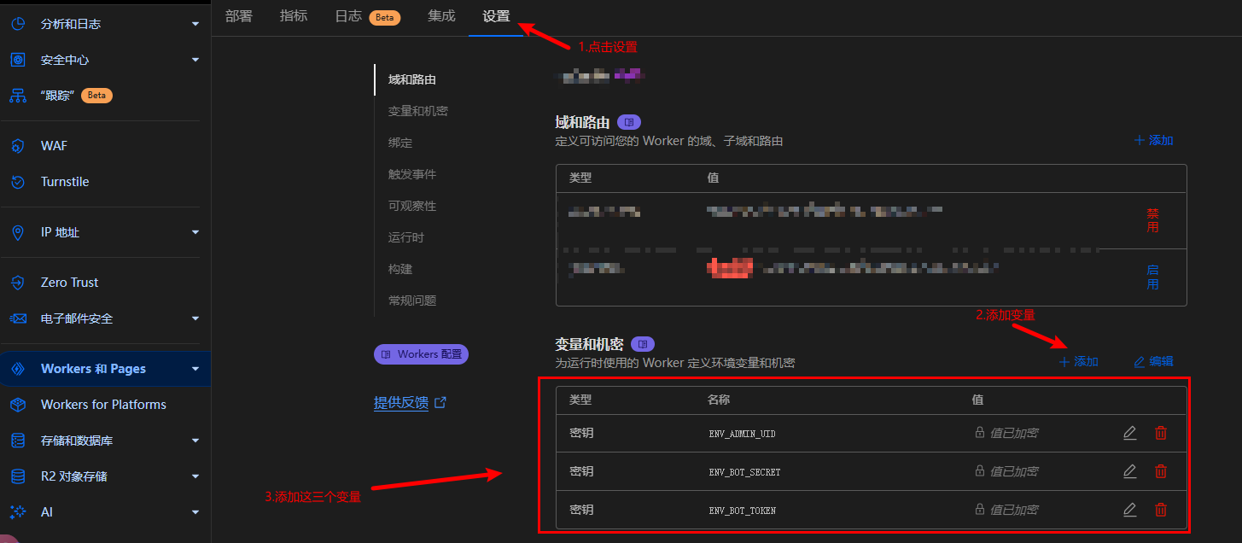
Task: Open the 常规问题 settings section
Action: coord(412,301)
